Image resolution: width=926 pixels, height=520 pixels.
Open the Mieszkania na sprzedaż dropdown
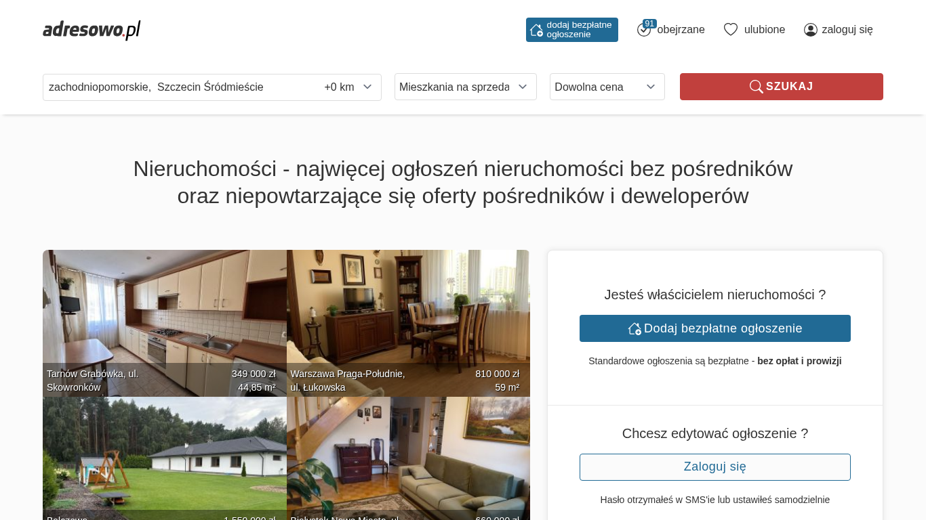[466, 87]
